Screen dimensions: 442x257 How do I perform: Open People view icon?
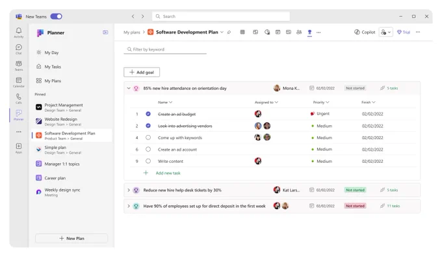point(299,32)
